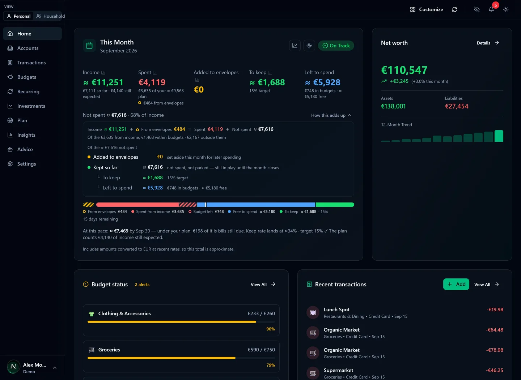Click the Groceries €590 / €750 amount

click(261, 350)
